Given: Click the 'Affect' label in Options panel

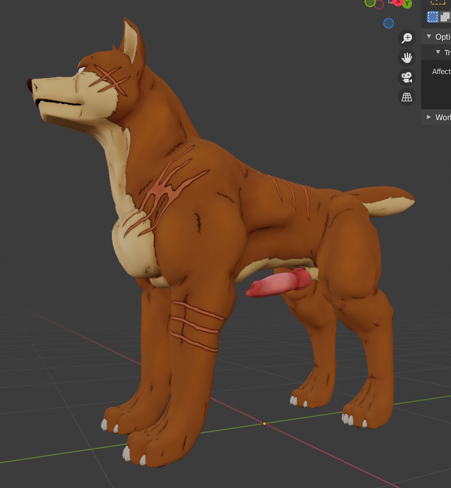Looking at the screenshot, I should [x=441, y=71].
